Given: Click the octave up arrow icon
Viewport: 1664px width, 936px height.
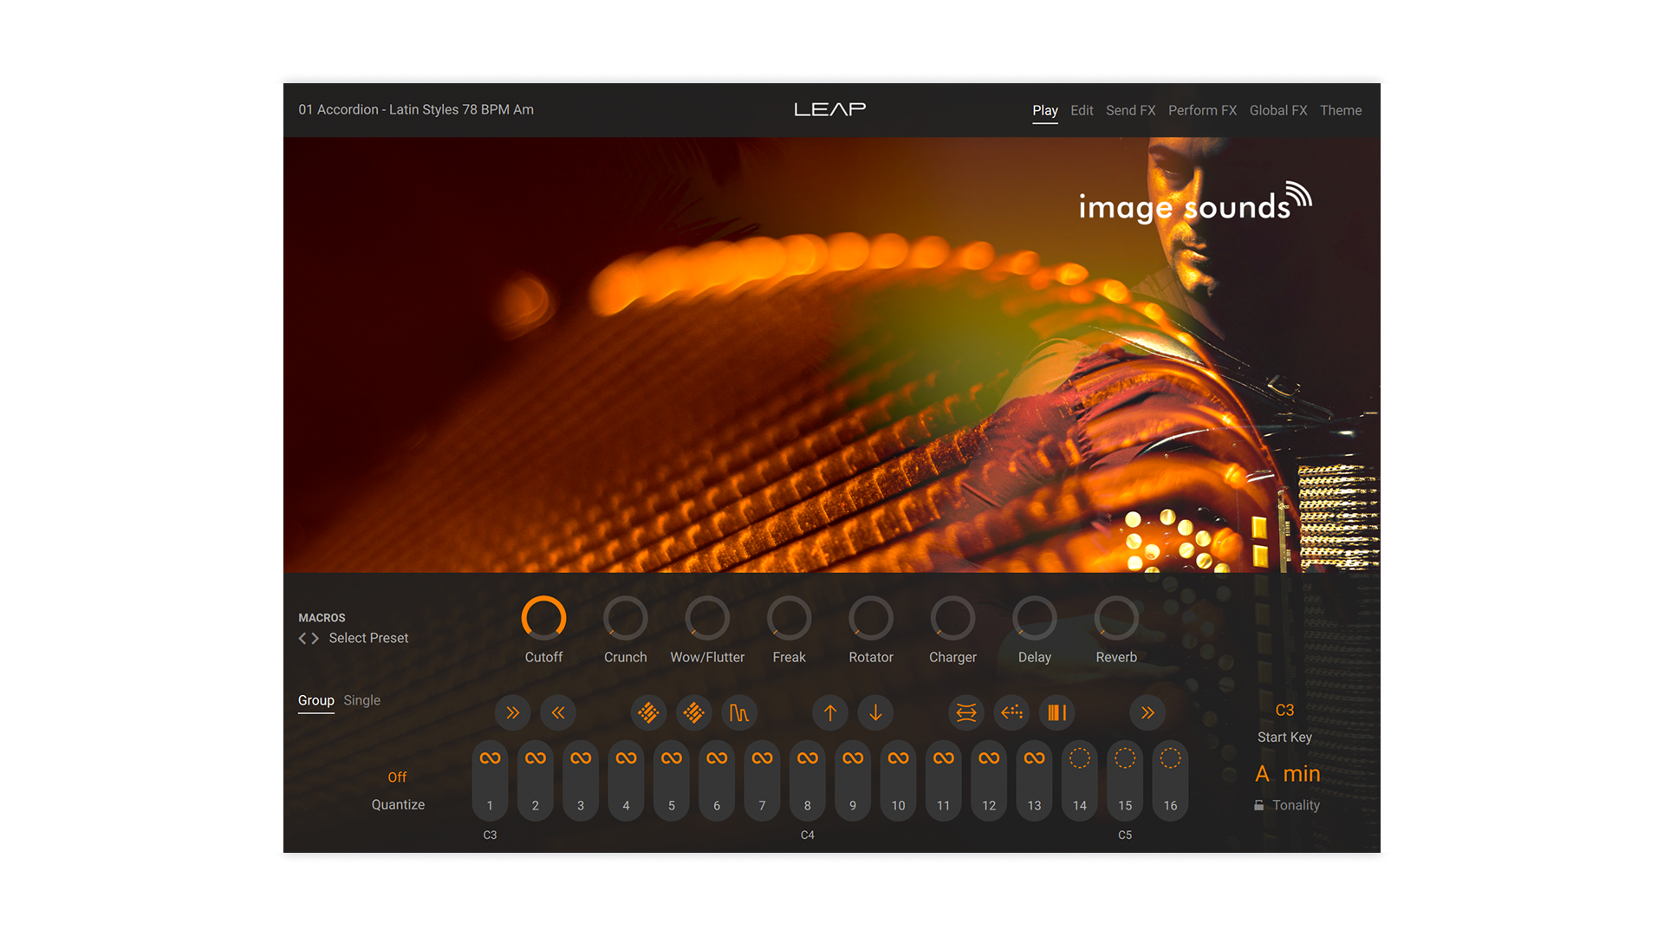Looking at the screenshot, I should pyautogui.click(x=829, y=712).
